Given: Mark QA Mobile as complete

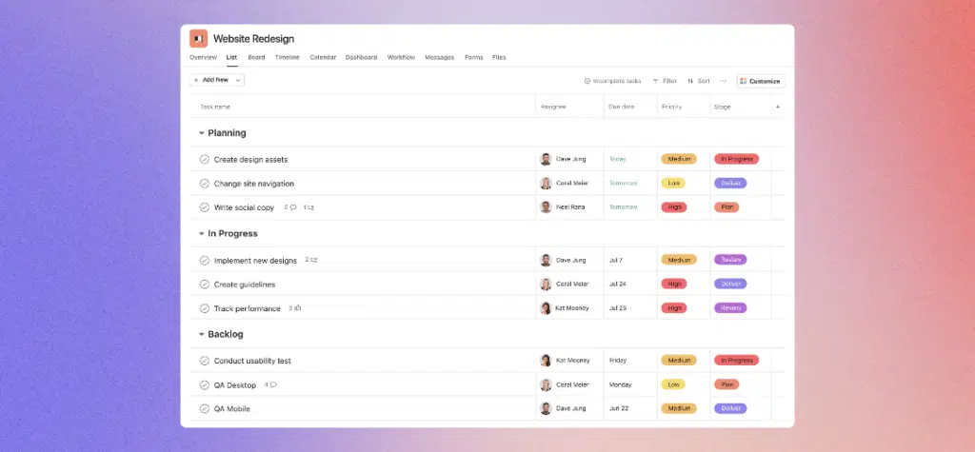Looking at the screenshot, I should pyautogui.click(x=204, y=409).
